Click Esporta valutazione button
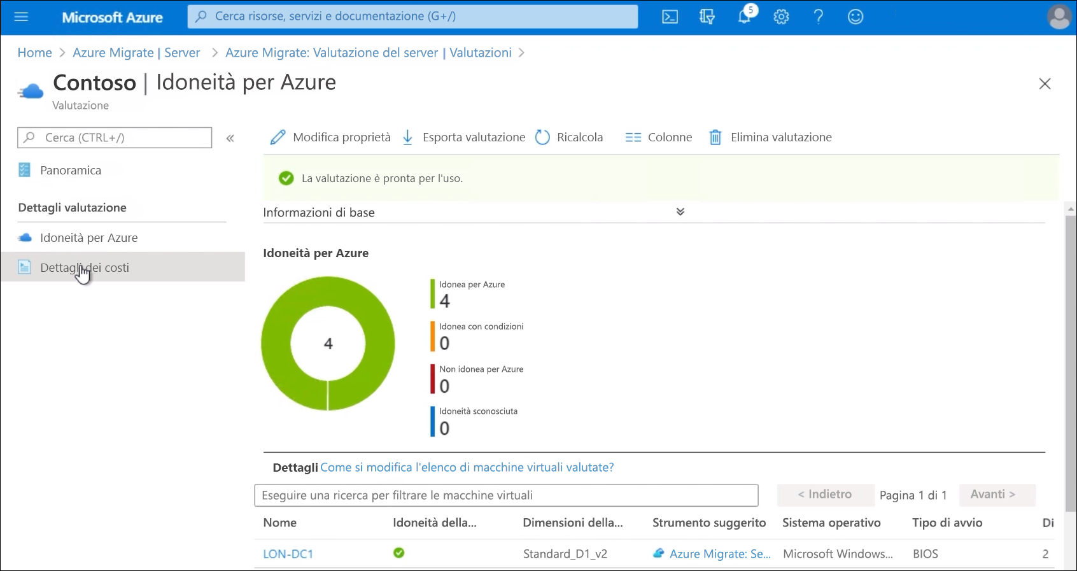This screenshot has height=571, width=1077. [x=464, y=137]
